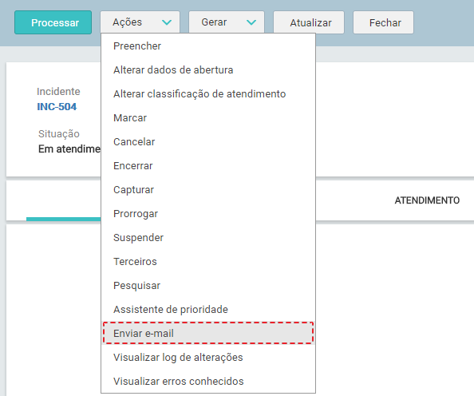The image size is (474, 396).
Task: Click the Em atendimento status text
Action: pyautogui.click(x=69, y=148)
